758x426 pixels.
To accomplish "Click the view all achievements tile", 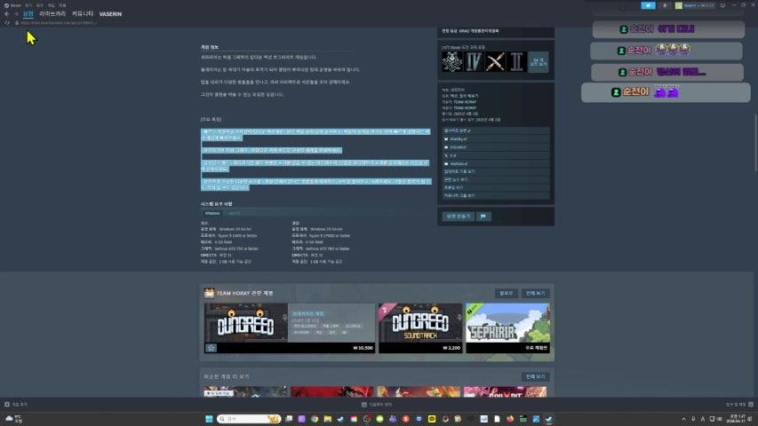I will (539, 62).
